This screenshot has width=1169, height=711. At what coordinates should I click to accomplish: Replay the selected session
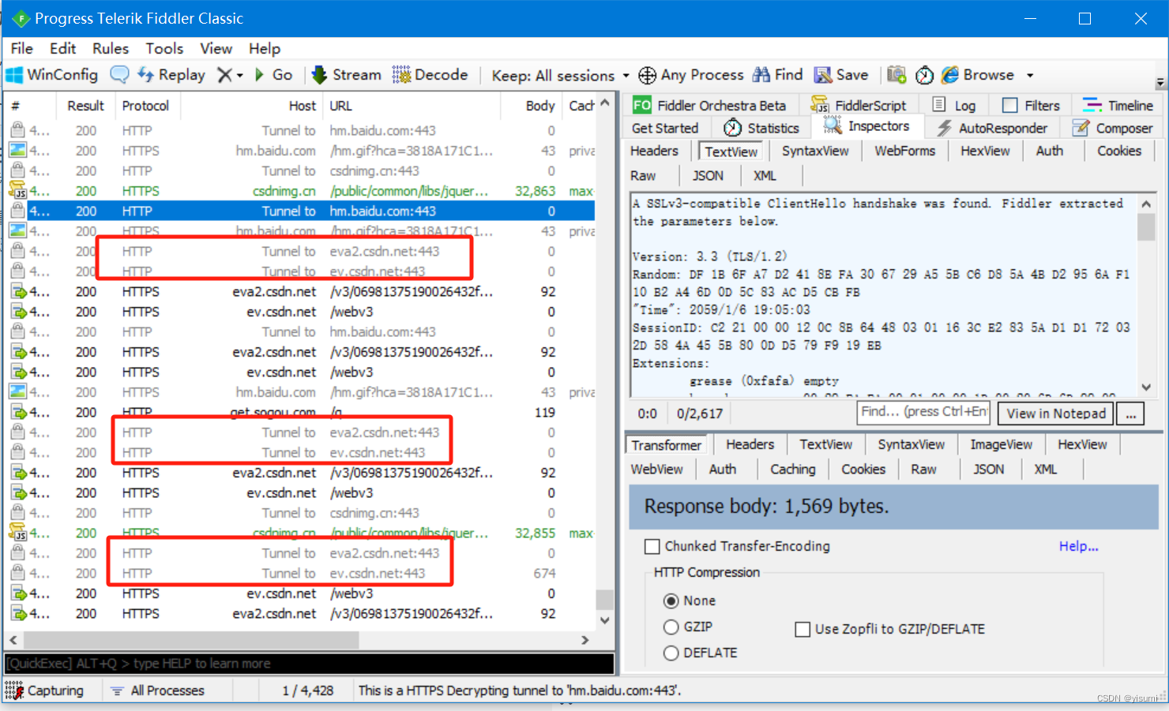[x=171, y=75]
